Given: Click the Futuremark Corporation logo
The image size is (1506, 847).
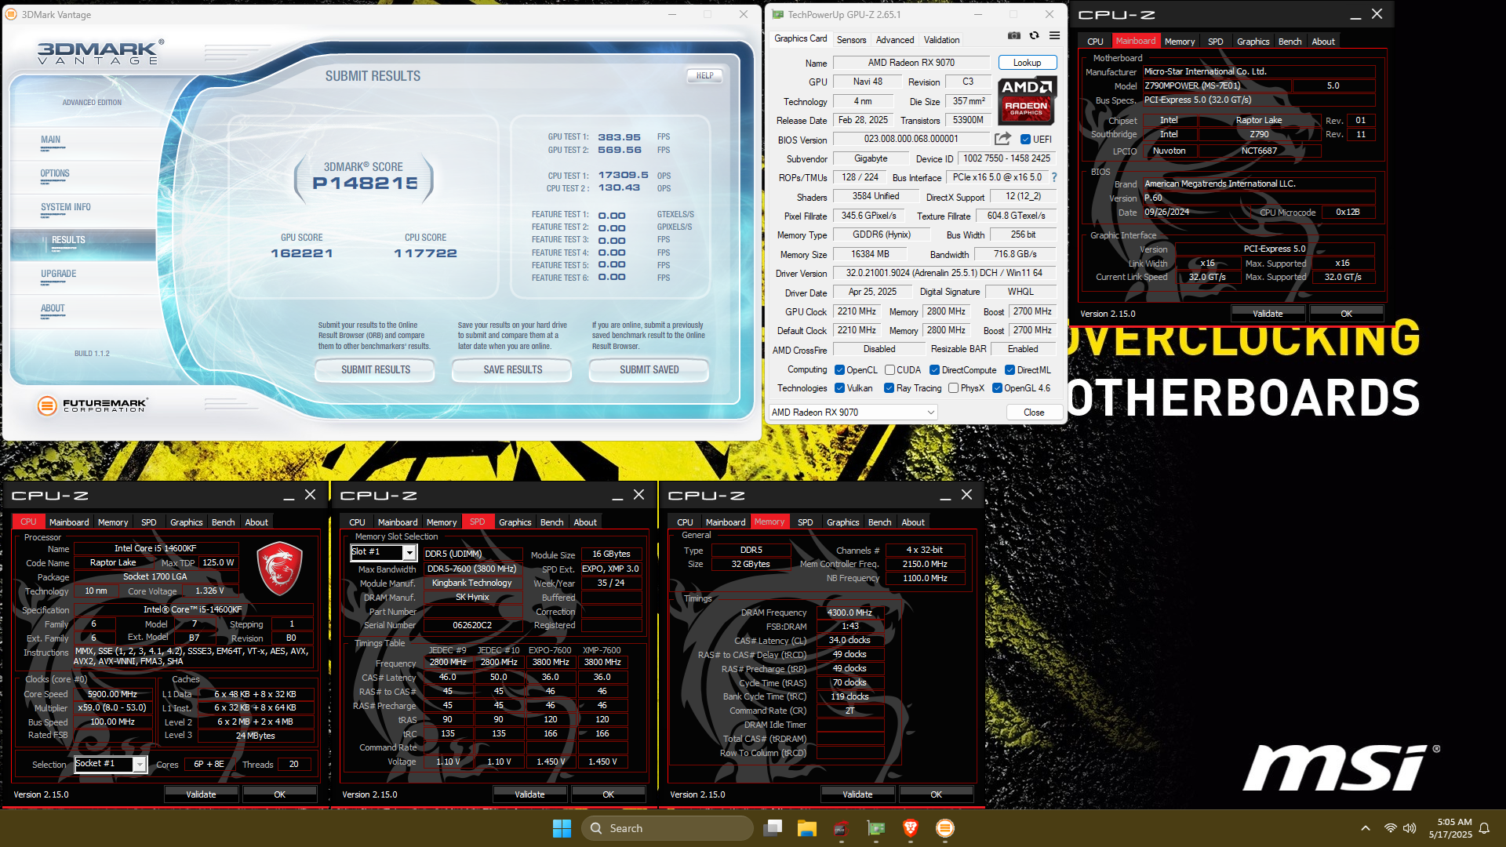Looking at the screenshot, I should (93, 405).
